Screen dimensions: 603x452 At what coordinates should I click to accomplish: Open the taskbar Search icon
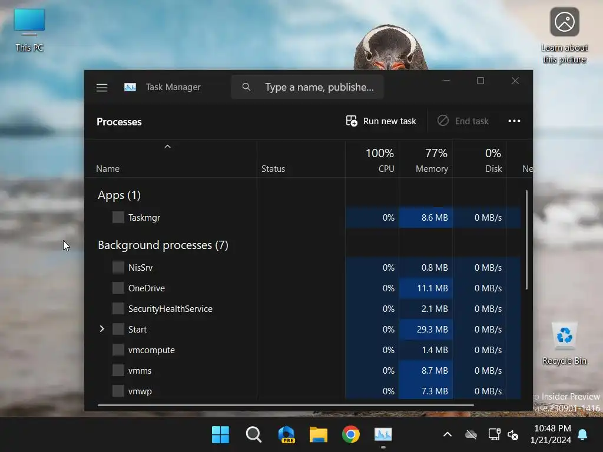253,435
